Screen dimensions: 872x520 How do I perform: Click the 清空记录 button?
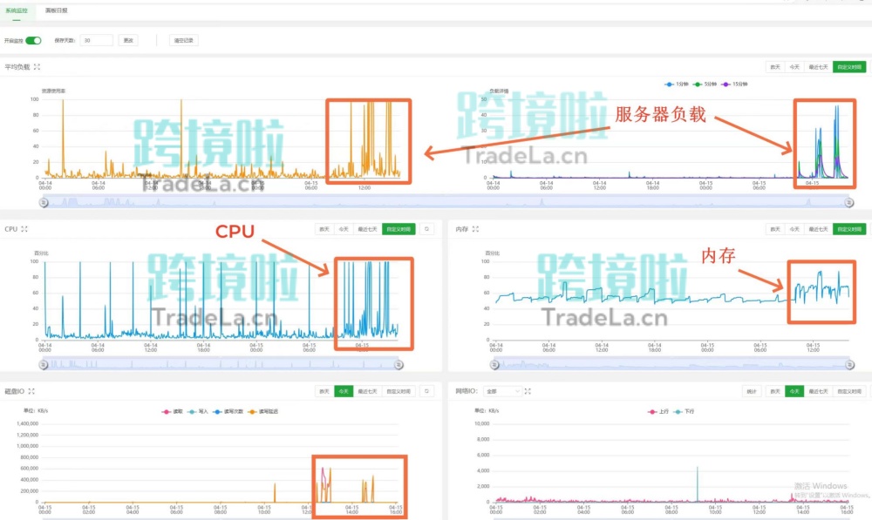185,40
